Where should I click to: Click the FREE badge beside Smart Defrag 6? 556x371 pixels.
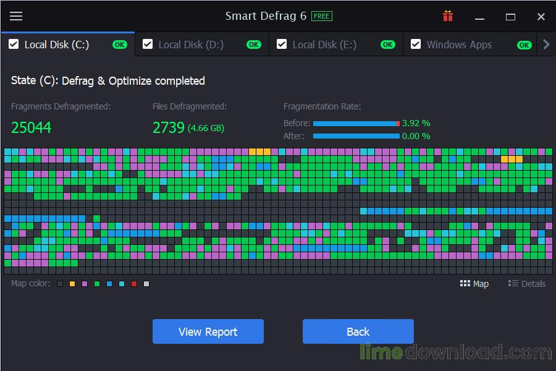click(322, 15)
